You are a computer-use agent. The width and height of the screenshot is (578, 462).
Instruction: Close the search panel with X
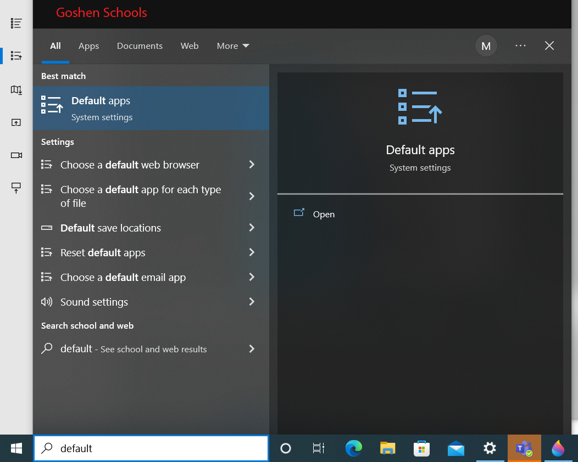549,46
